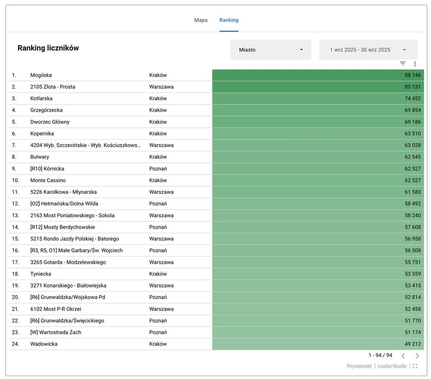Click the Mogilska row name
Screen dimensions: 431x379
click(x=41, y=75)
